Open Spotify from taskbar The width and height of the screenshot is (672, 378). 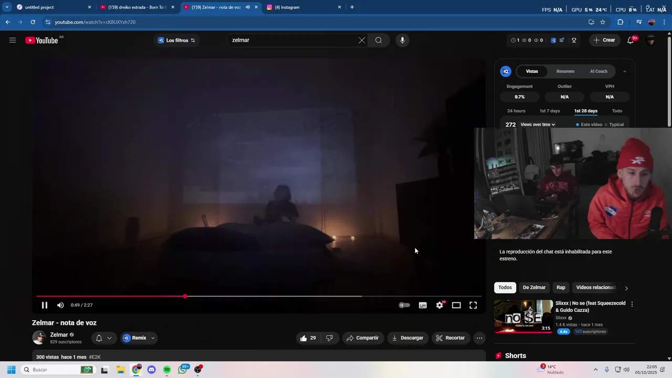(x=167, y=370)
